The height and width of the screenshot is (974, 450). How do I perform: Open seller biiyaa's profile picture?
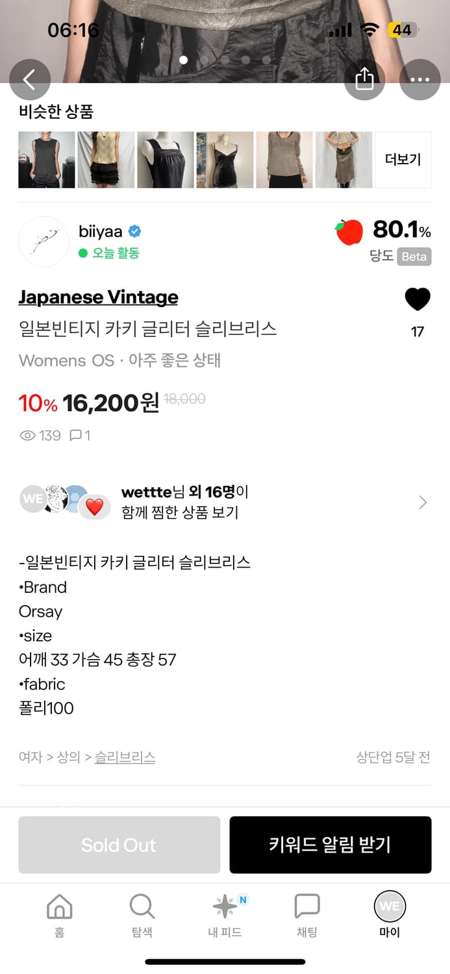[x=44, y=242]
